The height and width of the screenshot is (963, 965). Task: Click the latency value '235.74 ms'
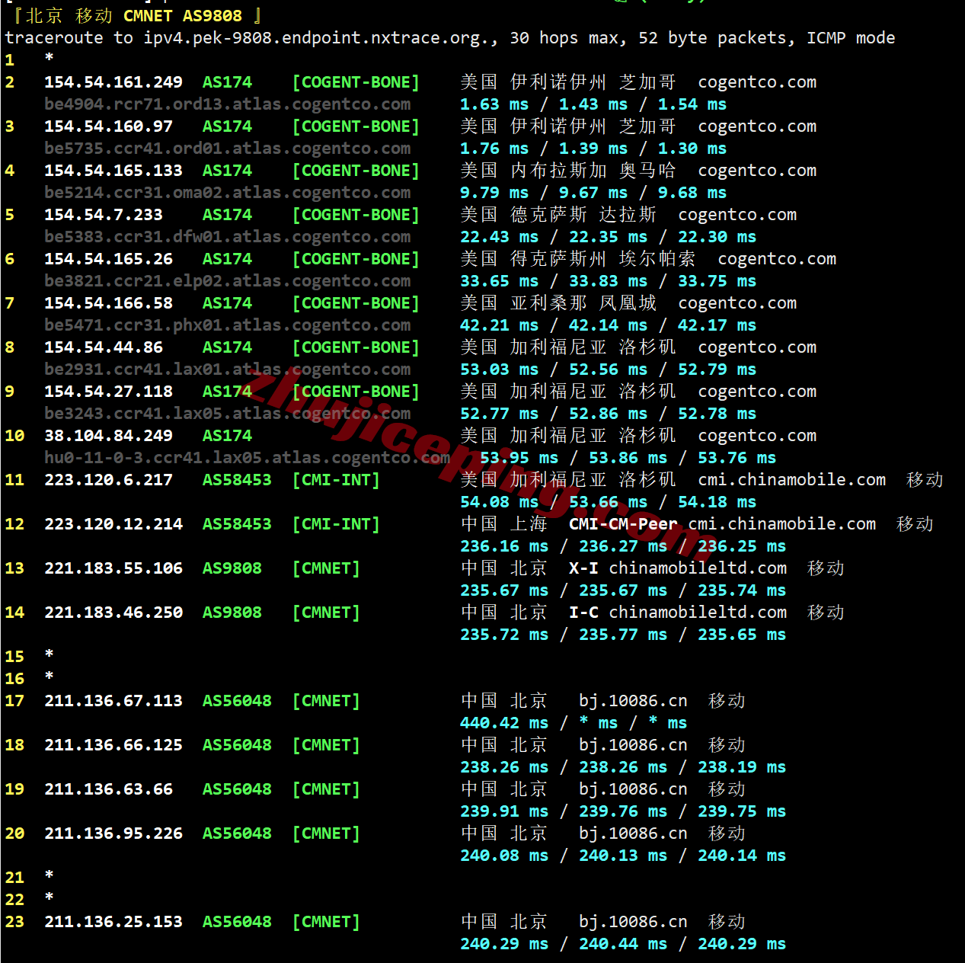[x=742, y=590]
